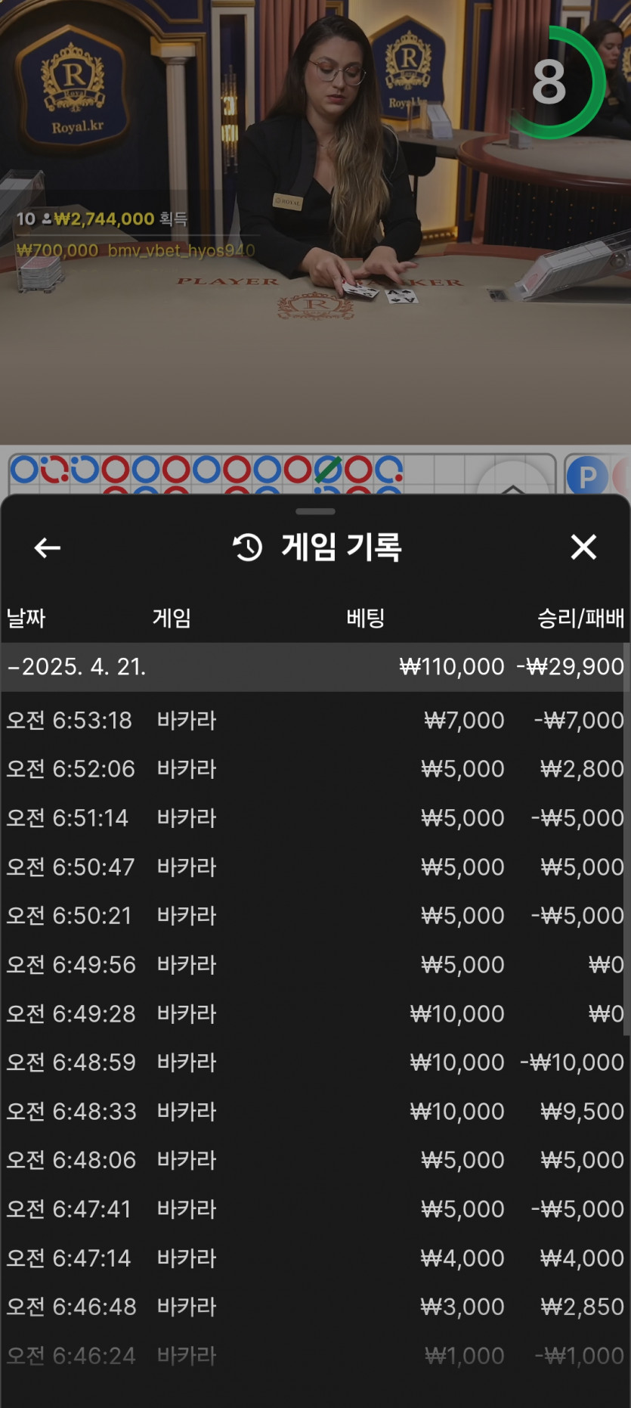Open the 오전 6:49:28 ₩10,000 bet row

click(315, 1014)
